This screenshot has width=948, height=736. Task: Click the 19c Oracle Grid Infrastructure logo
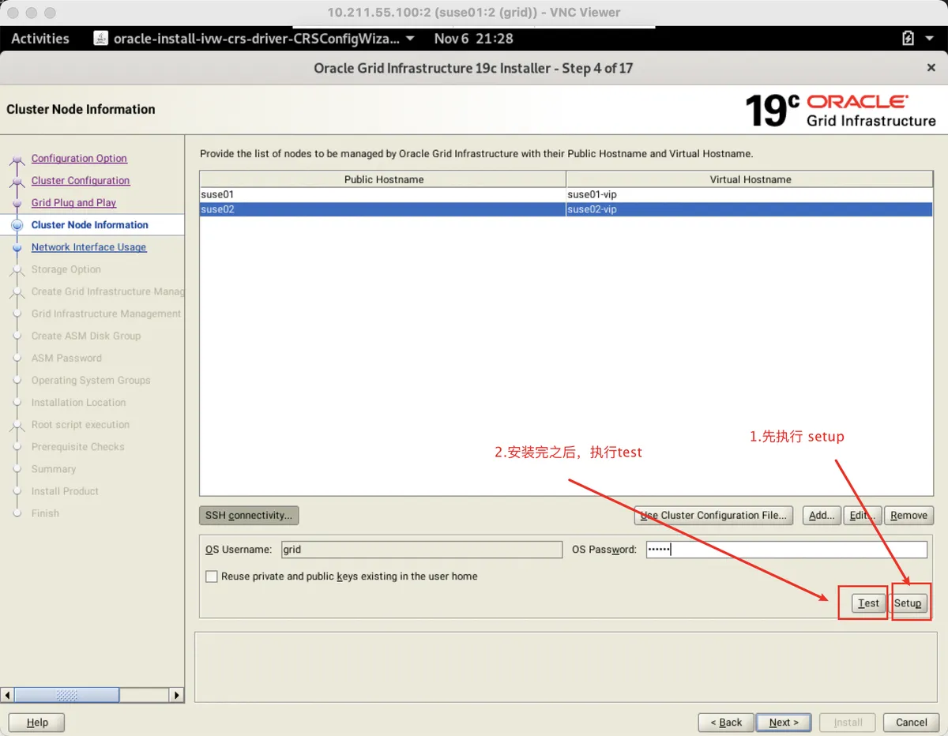(x=842, y=110)
